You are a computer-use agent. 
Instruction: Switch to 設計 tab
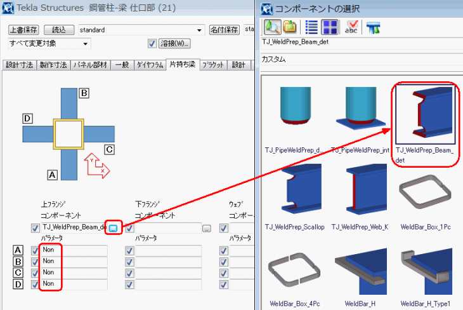pos(239,65)
